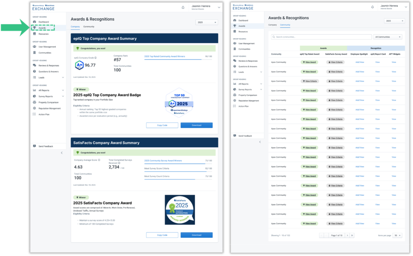The height and width of the screenshot is (256, 413).
Task: Switch to the Company tab in the right screenshot
Action: (x=273, y=25)
